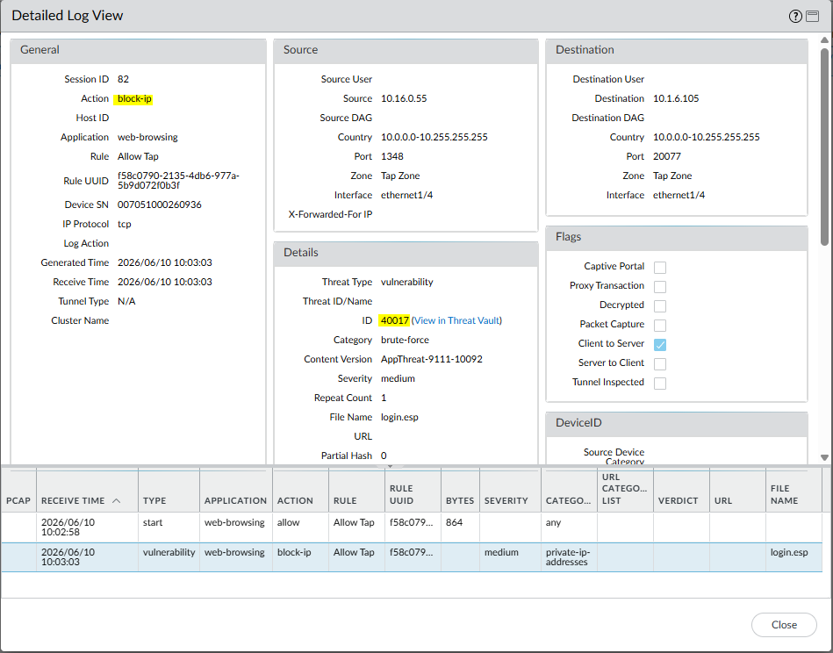Collapse log list using splitter arrow

(x=390, y=466)
